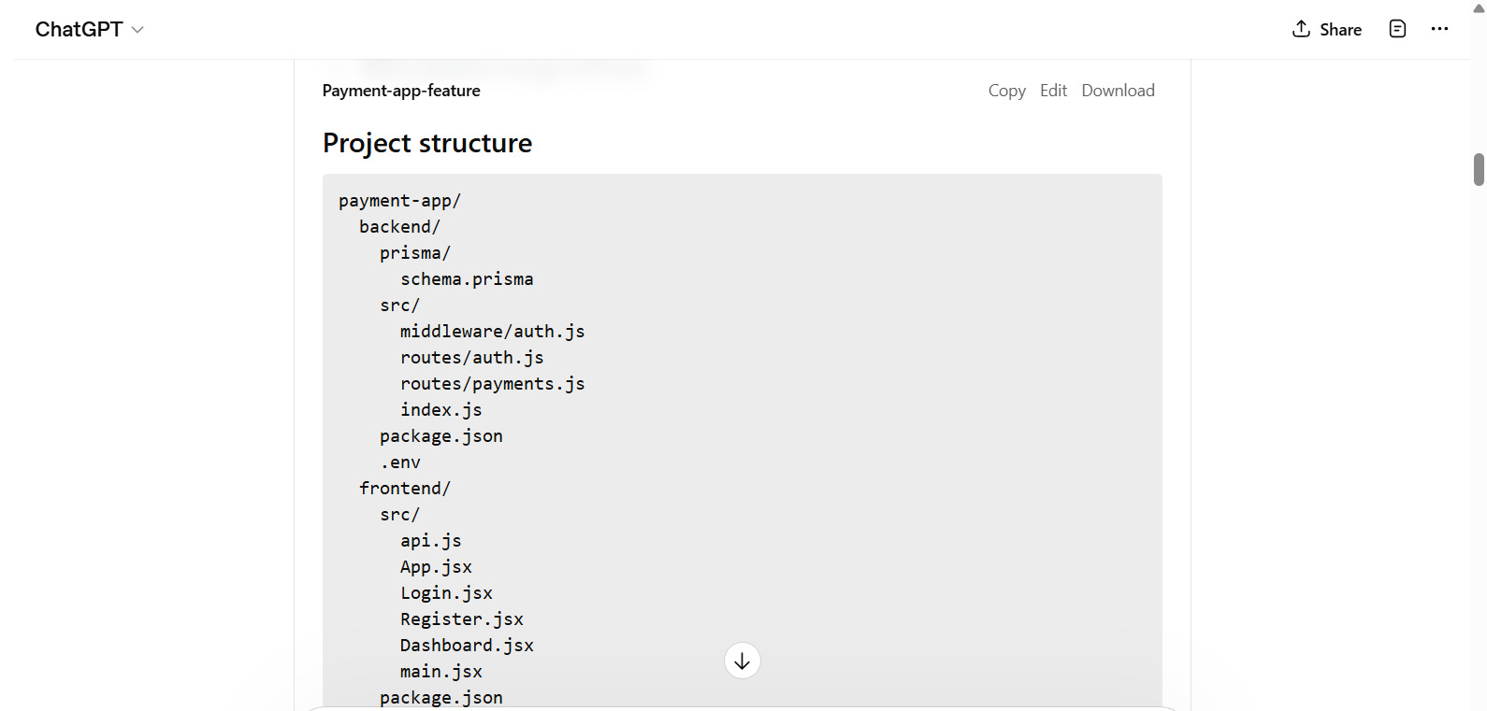
Task: Click the backend/ folder line
Action: (399, 227)
